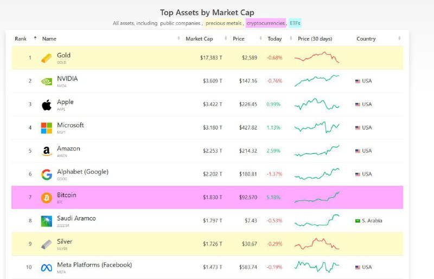Open the Amazon company page
The height and width of the screenshot is (279, 434).
coord(68,148)
